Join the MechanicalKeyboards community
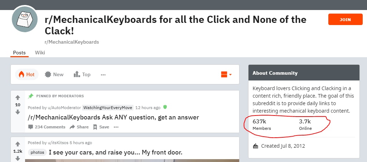 pyautogui.click(x=345, y=20)
